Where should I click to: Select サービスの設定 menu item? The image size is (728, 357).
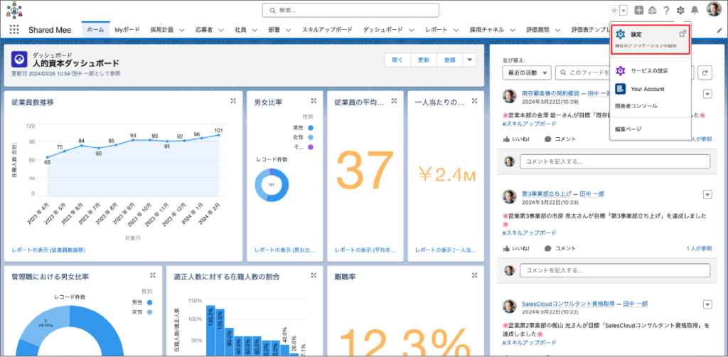tap(649, 71)
